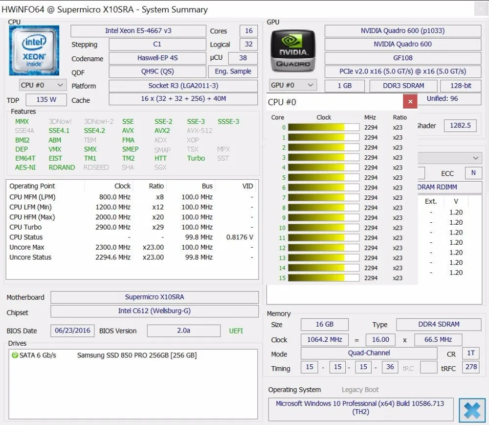
Task: Click the Logical count 32 field
Action: 248,45
